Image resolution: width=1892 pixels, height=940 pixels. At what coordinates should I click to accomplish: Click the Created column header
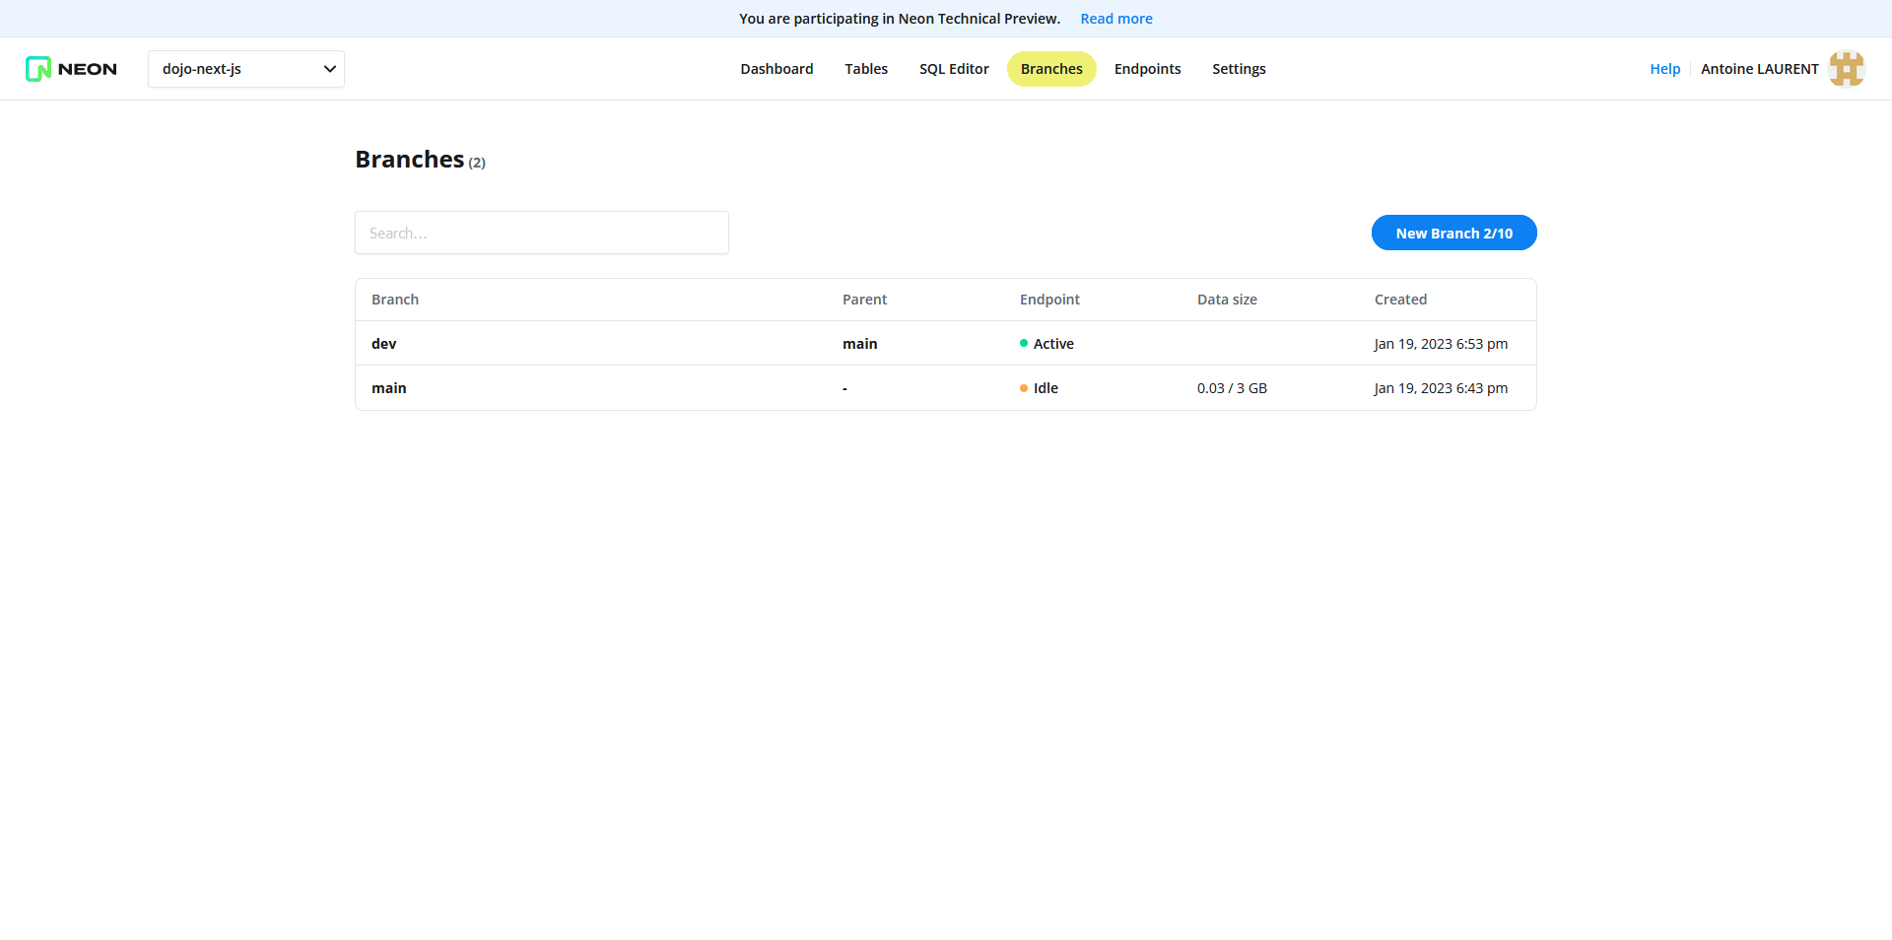(1400, 300)
